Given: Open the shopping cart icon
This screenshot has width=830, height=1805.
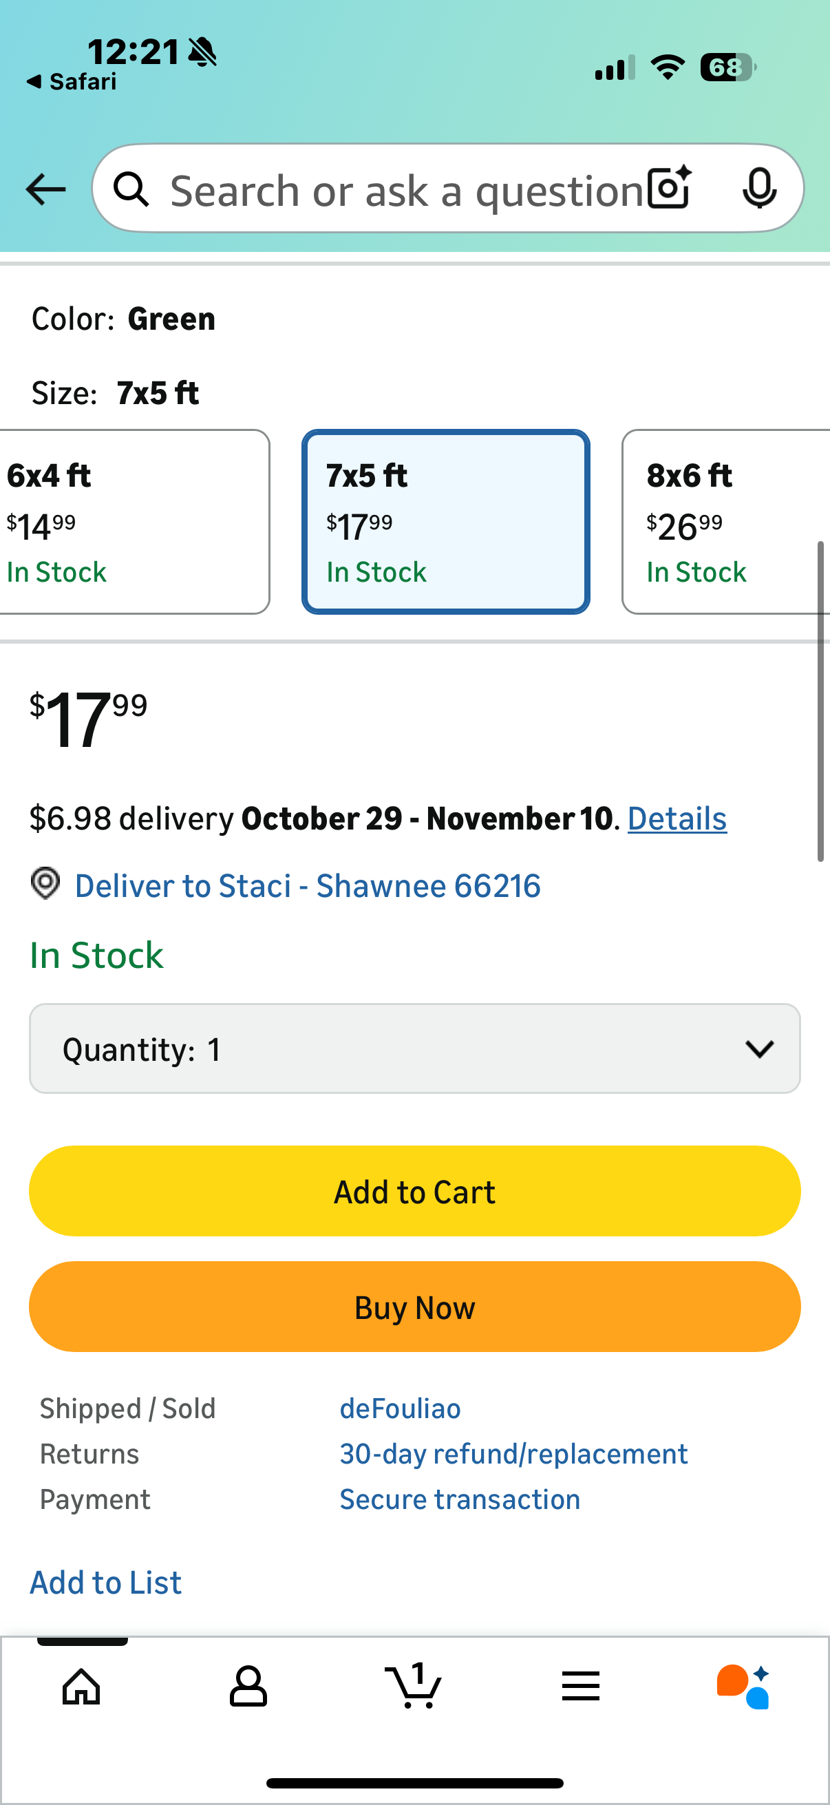Looking at the screenshot, I should [414, 1685].
